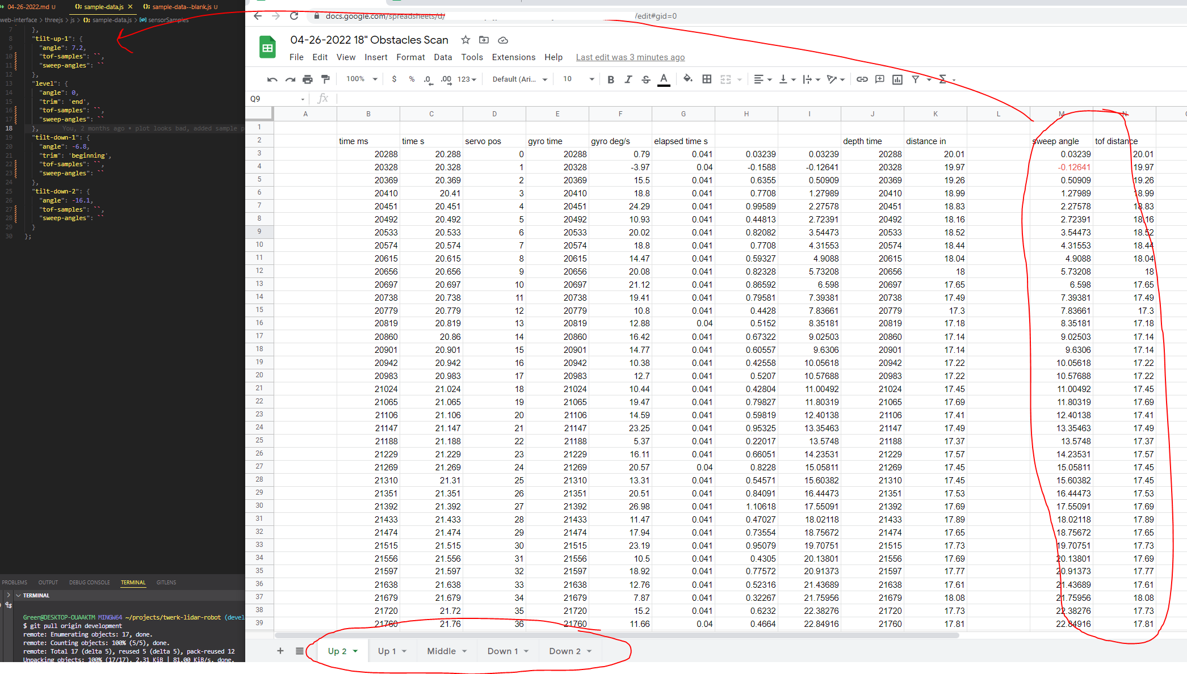Viewport: 1187px width, 674px height.
Task: Click the cloud document status icon
Action: (503, 40)
